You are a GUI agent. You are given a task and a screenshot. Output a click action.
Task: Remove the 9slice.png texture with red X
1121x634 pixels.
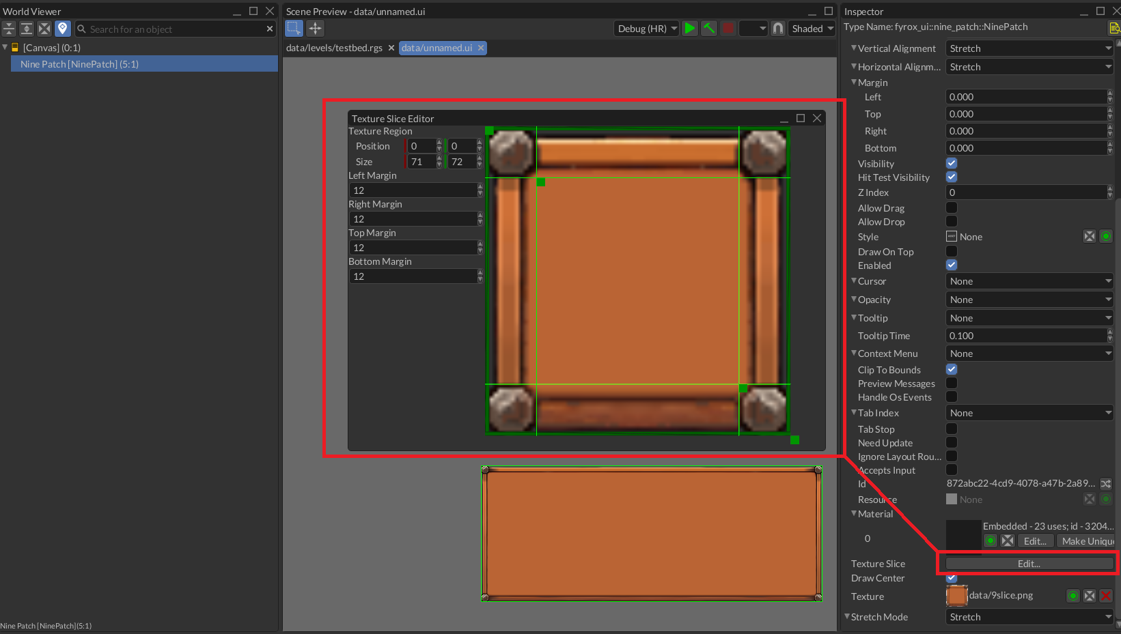[x=1105, y=595]
